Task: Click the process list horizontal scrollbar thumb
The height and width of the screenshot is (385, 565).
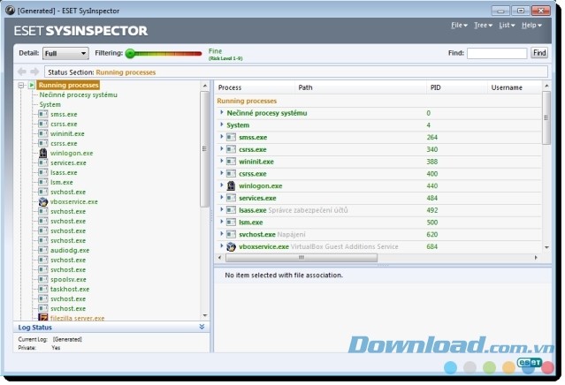Action: 302,258
